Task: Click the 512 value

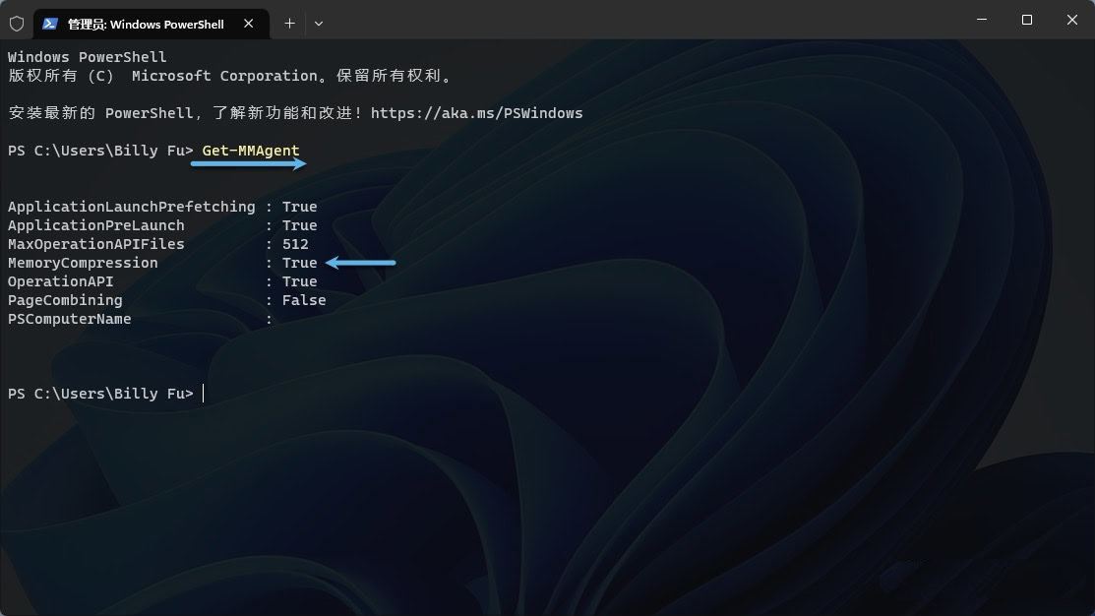Action: tap(295, 244)
